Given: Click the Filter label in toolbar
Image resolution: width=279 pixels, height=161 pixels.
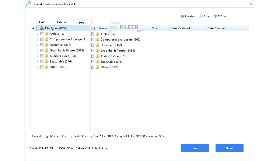Looking at the screenshot, I should (x=222, y=16).
